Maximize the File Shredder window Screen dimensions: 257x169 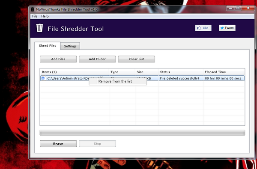[x=238, y=8]
